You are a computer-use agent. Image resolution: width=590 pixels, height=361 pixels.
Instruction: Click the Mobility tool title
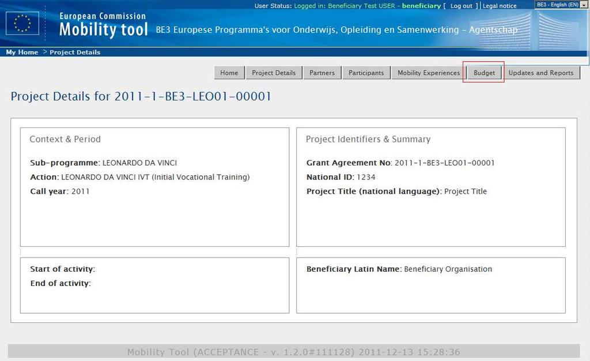[104, 29]
